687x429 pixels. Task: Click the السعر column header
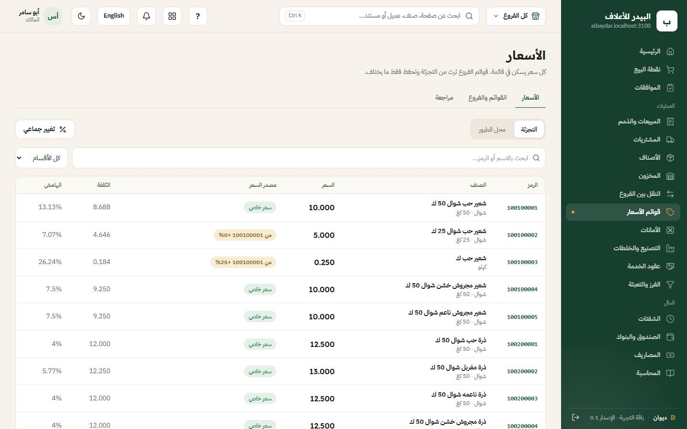pyautogui.click(x=328, y=185)
